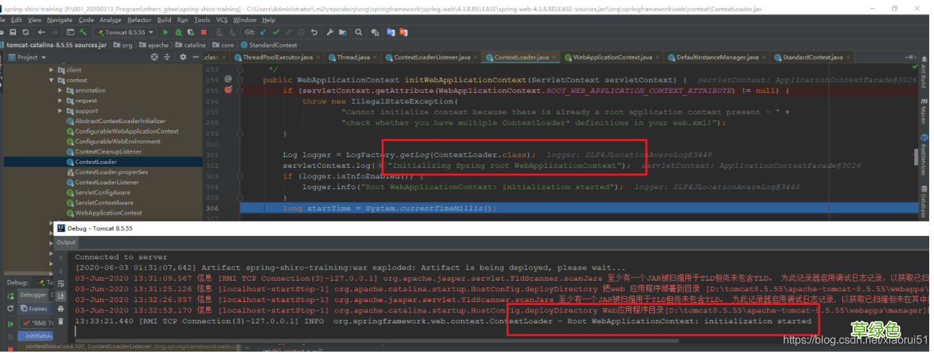Start debugging with the green bug icon
The height and width of the screenshot is (353, 934).
(178, 32)
